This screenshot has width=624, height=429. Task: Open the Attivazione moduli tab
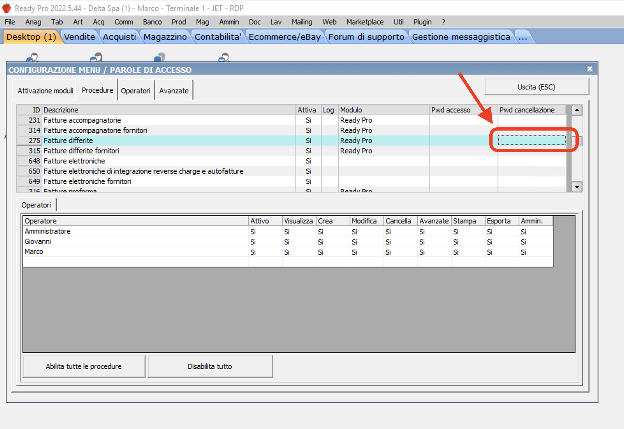tap(45, 91)
